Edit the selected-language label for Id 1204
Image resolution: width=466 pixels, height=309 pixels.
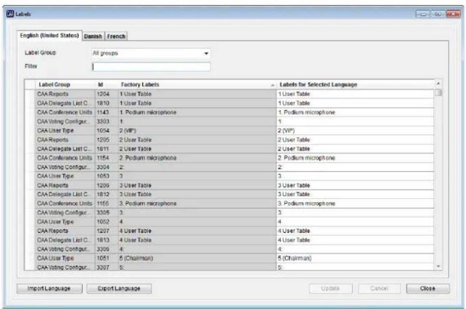tap(355, 94)
